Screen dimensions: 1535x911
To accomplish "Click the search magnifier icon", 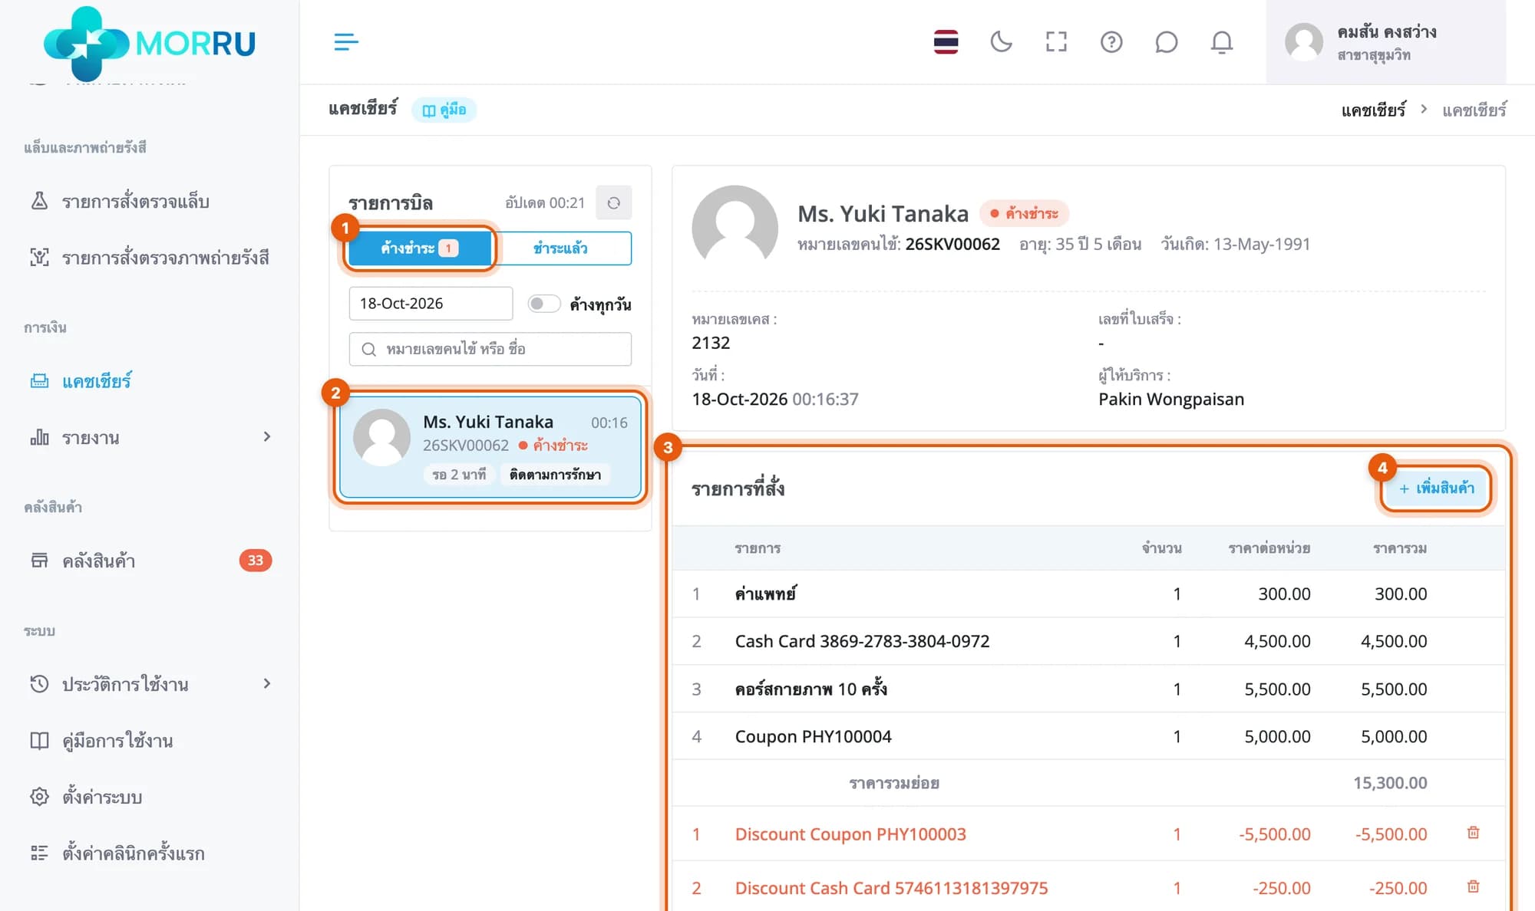I will tap(368, 350).
